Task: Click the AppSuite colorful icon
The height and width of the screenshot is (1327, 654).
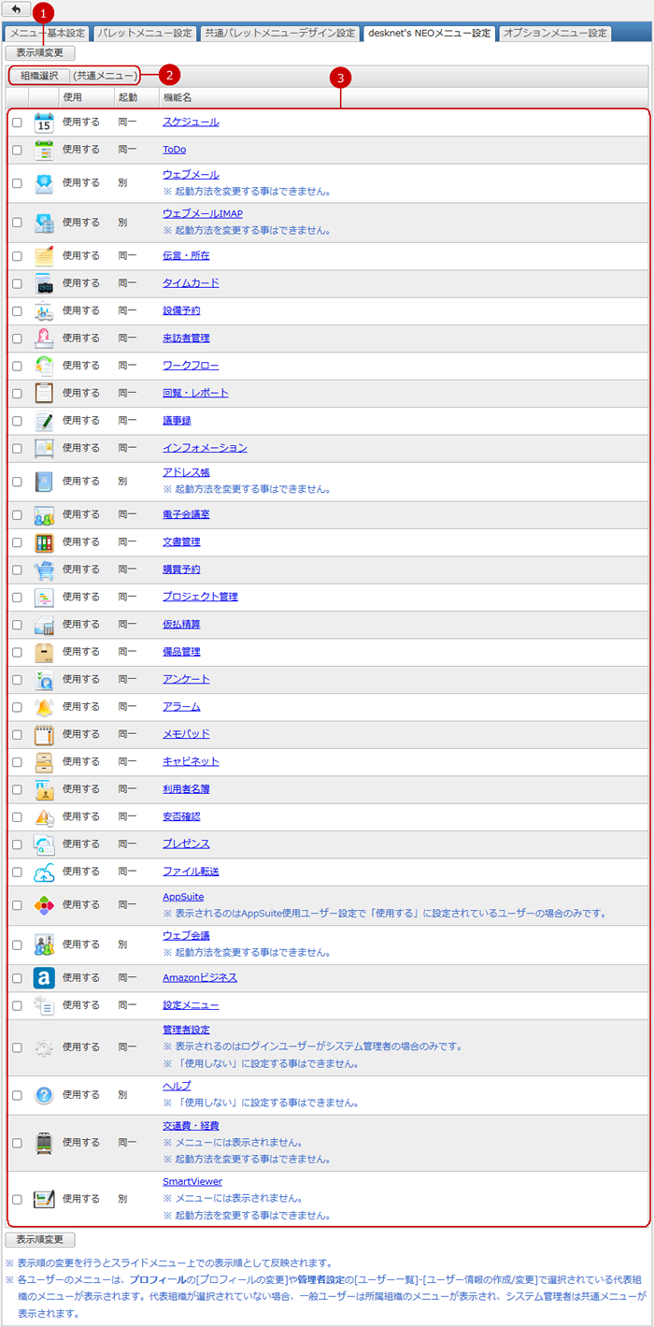Action: click(43, 905)
